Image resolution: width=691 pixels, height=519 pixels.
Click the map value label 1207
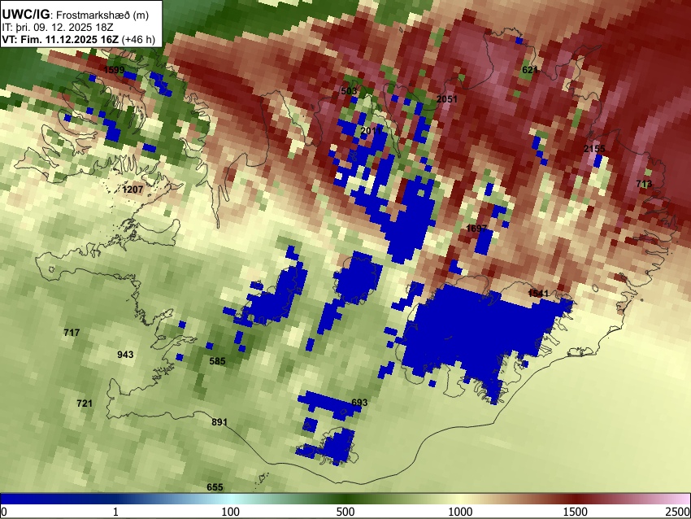[133, 190]
